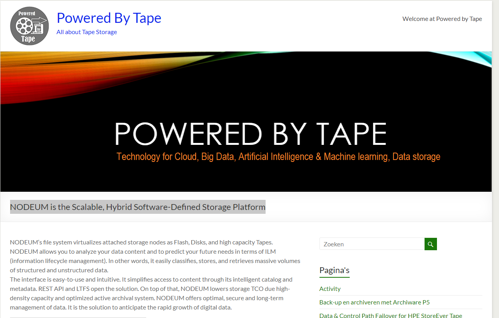This screenshot has height=318, width=499.
Task: Click paragraph line starting The interface is easy-to-use
Action: (x=151, y=279)
